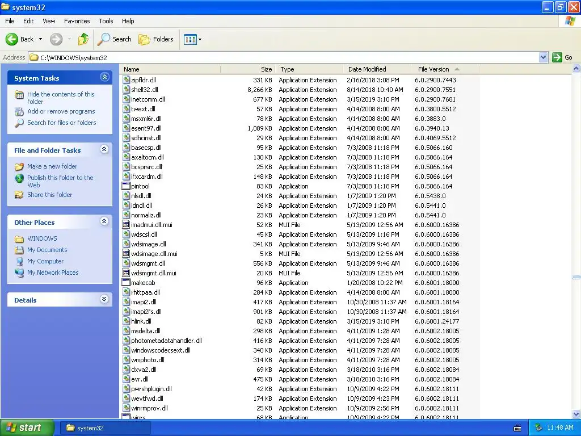Select windowscodecsext.dll file name
This screenshot has height=436, width=581.
pos(161,350)
